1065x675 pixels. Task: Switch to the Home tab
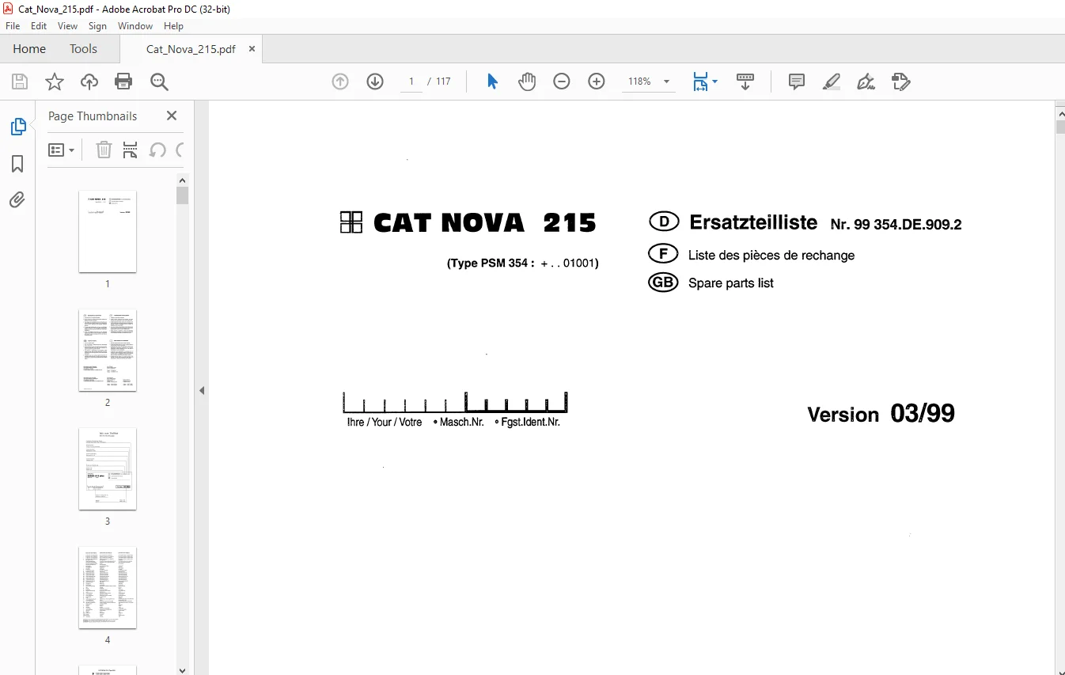tap(29, 49)
